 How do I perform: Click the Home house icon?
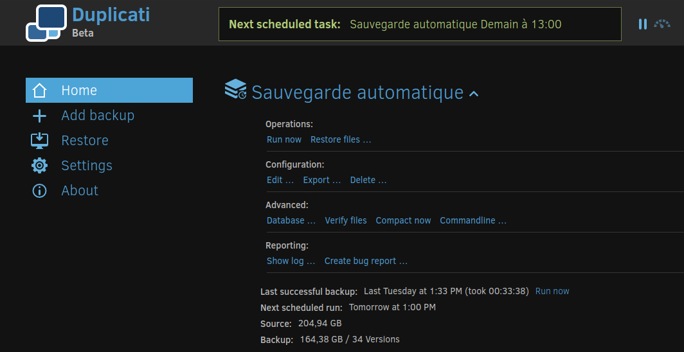click(40, 90)
